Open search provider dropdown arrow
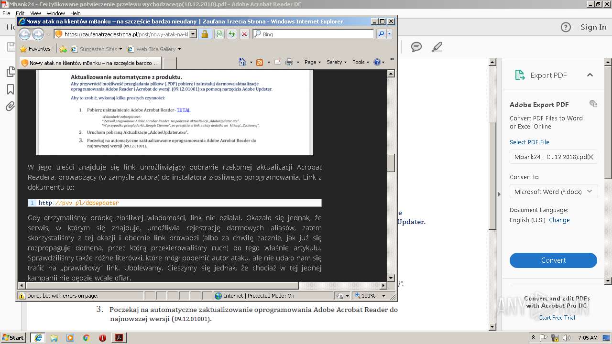Image resolution: width=612 pixels, height=344 pixels. (390, 34)
